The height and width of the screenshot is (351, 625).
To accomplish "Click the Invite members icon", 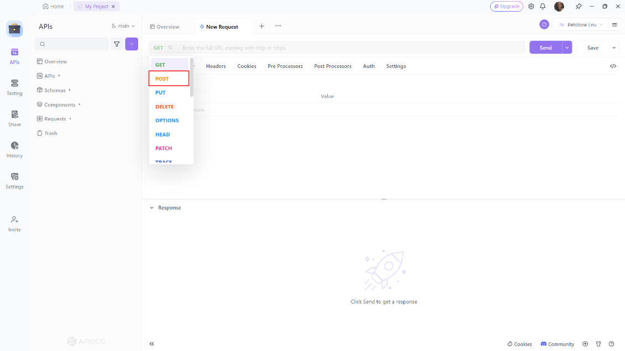I will tap(14, 224).
